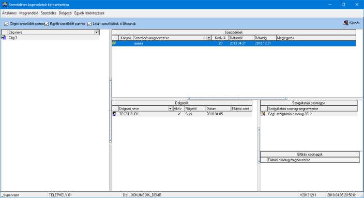This screenshot has width=364, height=198.
Task: Click the application icon in title bar
Action: coord(5,5)
